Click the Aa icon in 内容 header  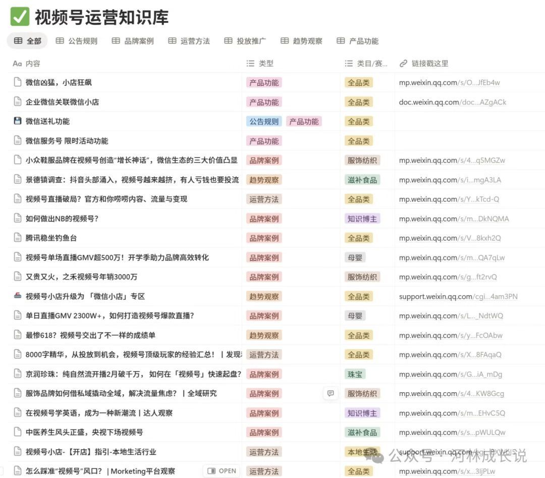tap(17, 63)
